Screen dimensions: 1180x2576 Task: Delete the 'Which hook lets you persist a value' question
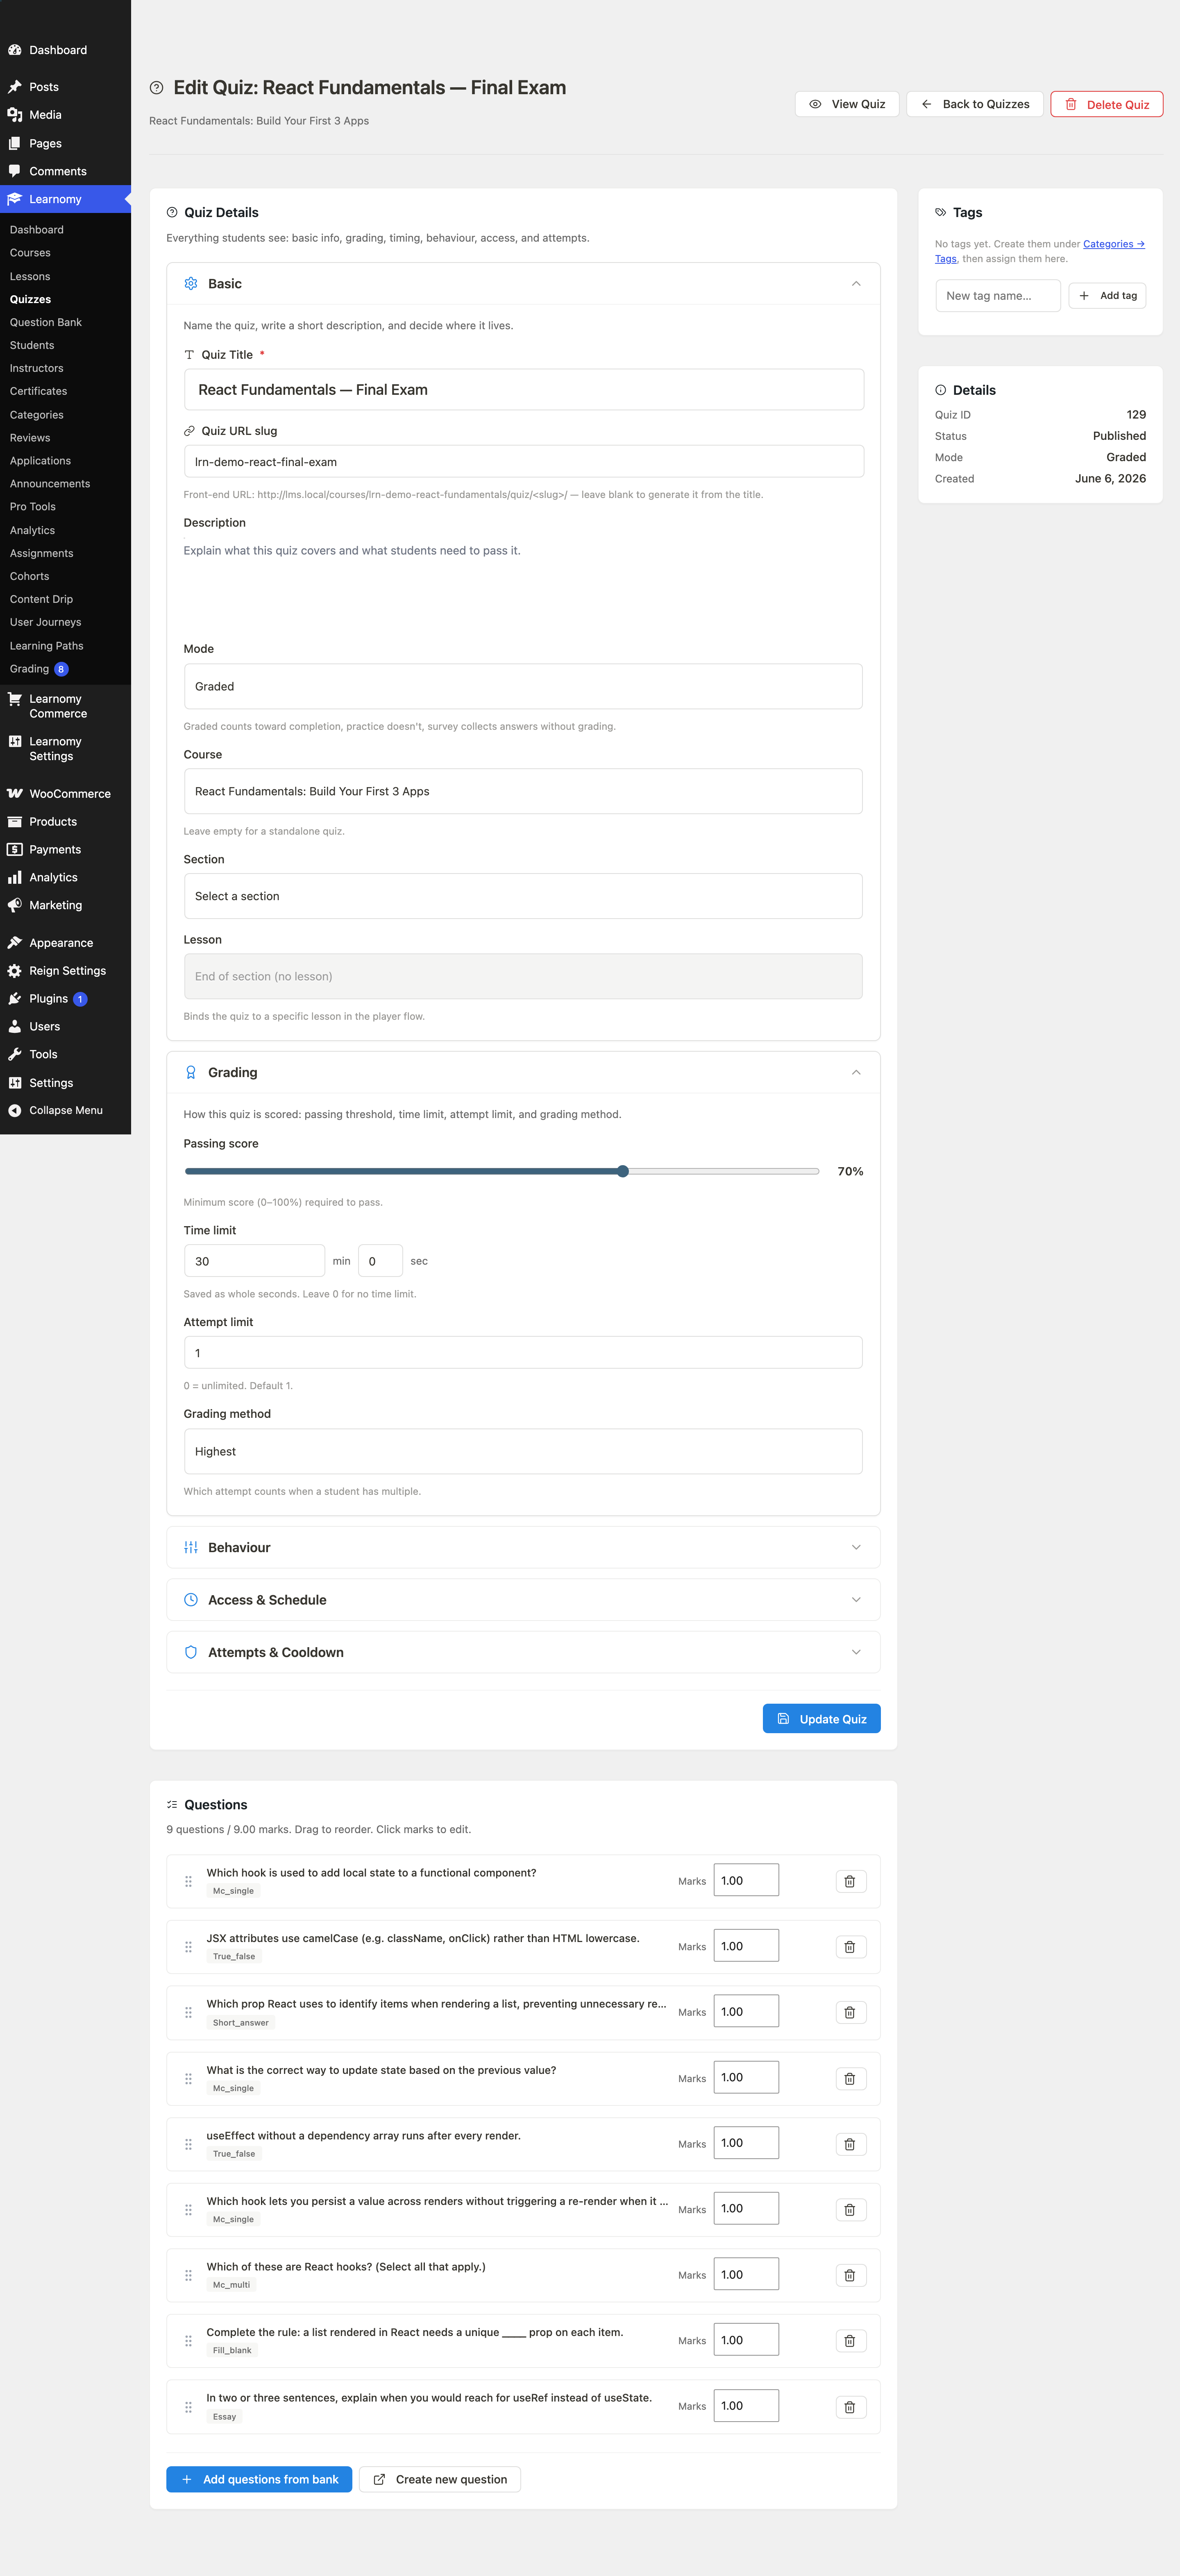[x=850, y=2209]
